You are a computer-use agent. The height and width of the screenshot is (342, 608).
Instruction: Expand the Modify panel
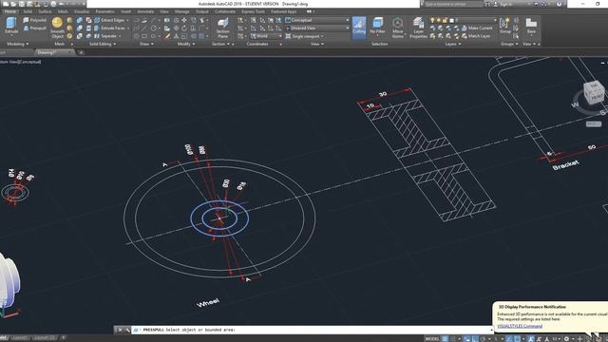(x=186, y=44)
